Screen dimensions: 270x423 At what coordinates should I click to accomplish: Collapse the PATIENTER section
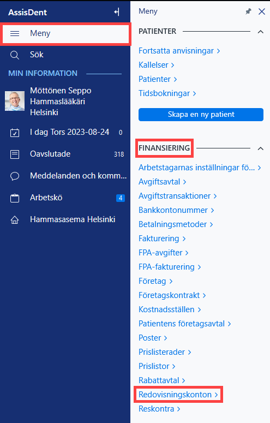coord(260,32)
